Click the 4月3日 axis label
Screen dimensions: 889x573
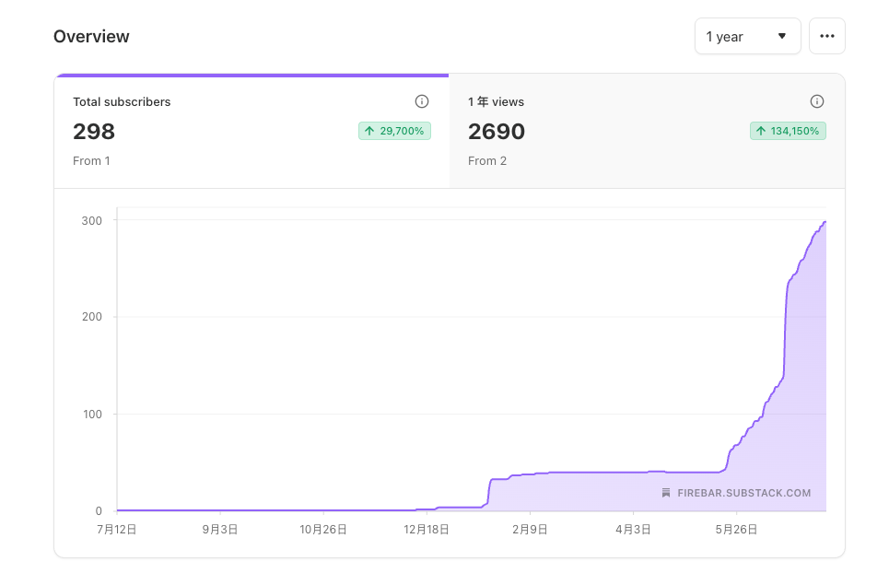(633, 530)
